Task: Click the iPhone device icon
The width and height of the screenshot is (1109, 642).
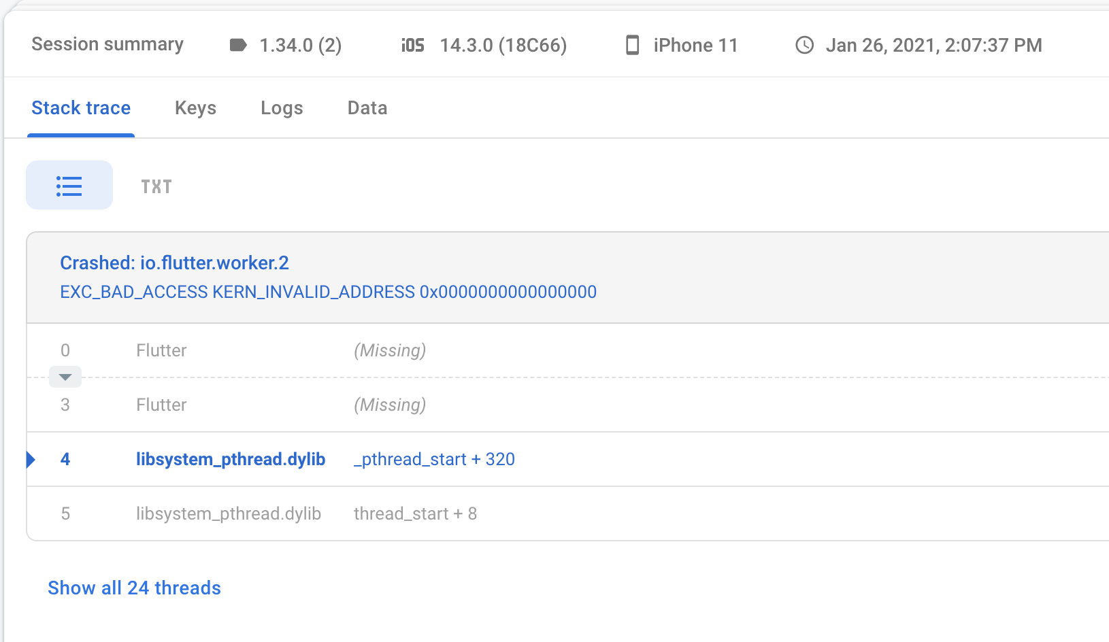Action: pyautogui.click(x=632, y=45)
